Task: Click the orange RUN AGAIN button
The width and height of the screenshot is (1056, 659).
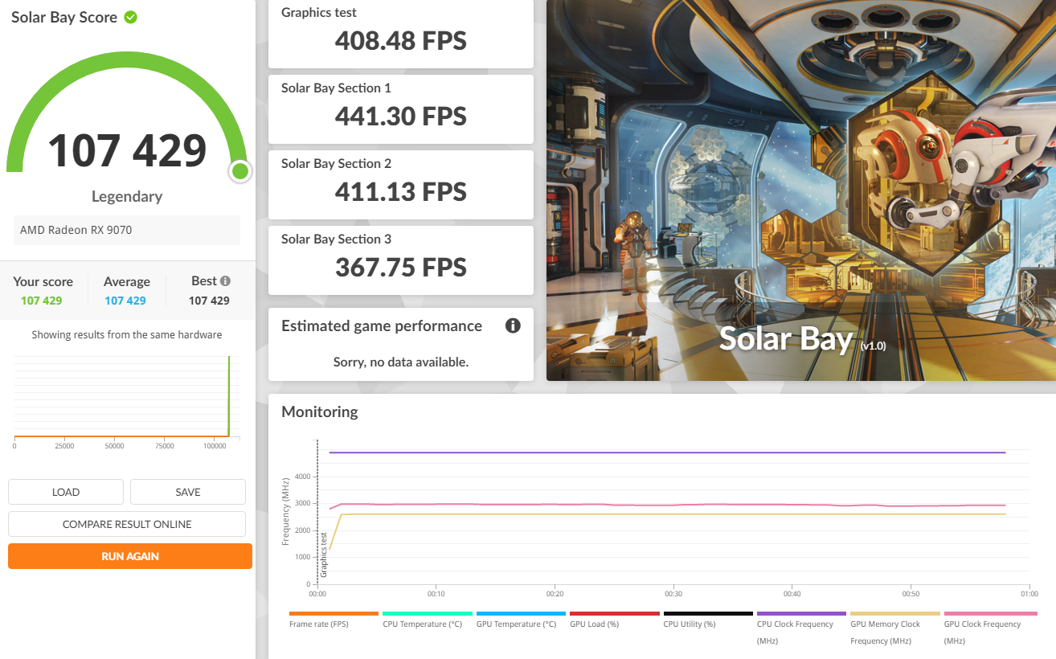Action: (130, 556)
